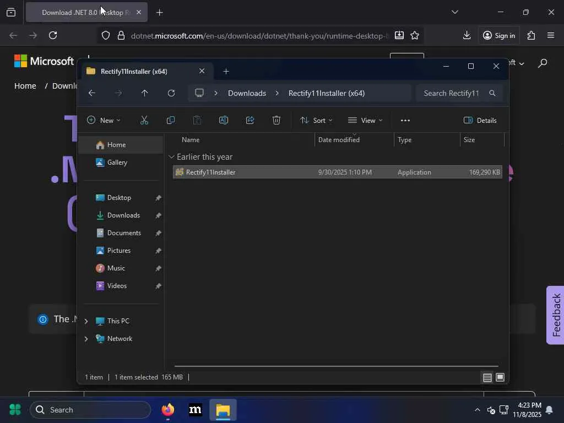Image resolution: width=564 pixels, height=423 pixels.
Task: Open Videos in navigation pane
Action: pos(121,286)
